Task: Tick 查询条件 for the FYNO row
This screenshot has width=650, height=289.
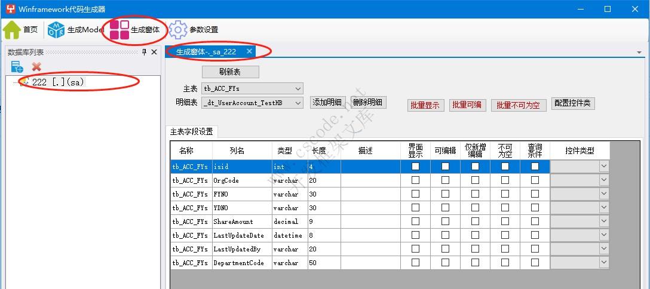Action: coord(535,194)
